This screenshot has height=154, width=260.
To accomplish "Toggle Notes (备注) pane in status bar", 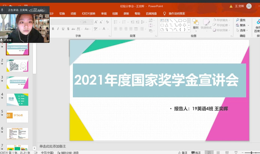I will point(183,152).
